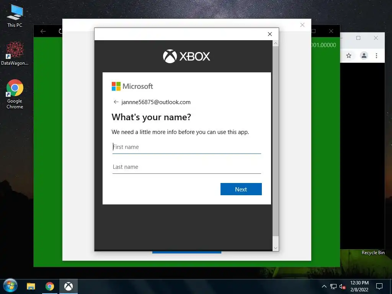The width and height of the screenshot is (392, 294).
Task: Close the white outer dialog window
Action: [302, 25]
